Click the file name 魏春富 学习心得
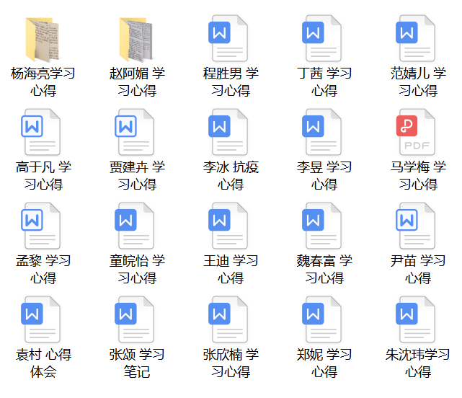This screenshot has width=462, height=398. pyautogui.click(x=324, y=270)
